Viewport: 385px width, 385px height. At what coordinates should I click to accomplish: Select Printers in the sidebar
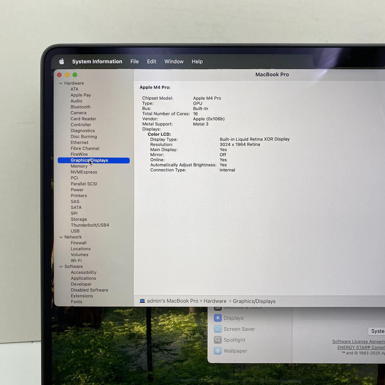point(79,196)
